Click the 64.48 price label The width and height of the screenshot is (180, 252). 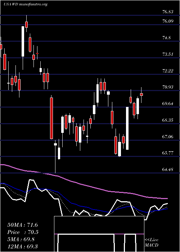point(168,170)
